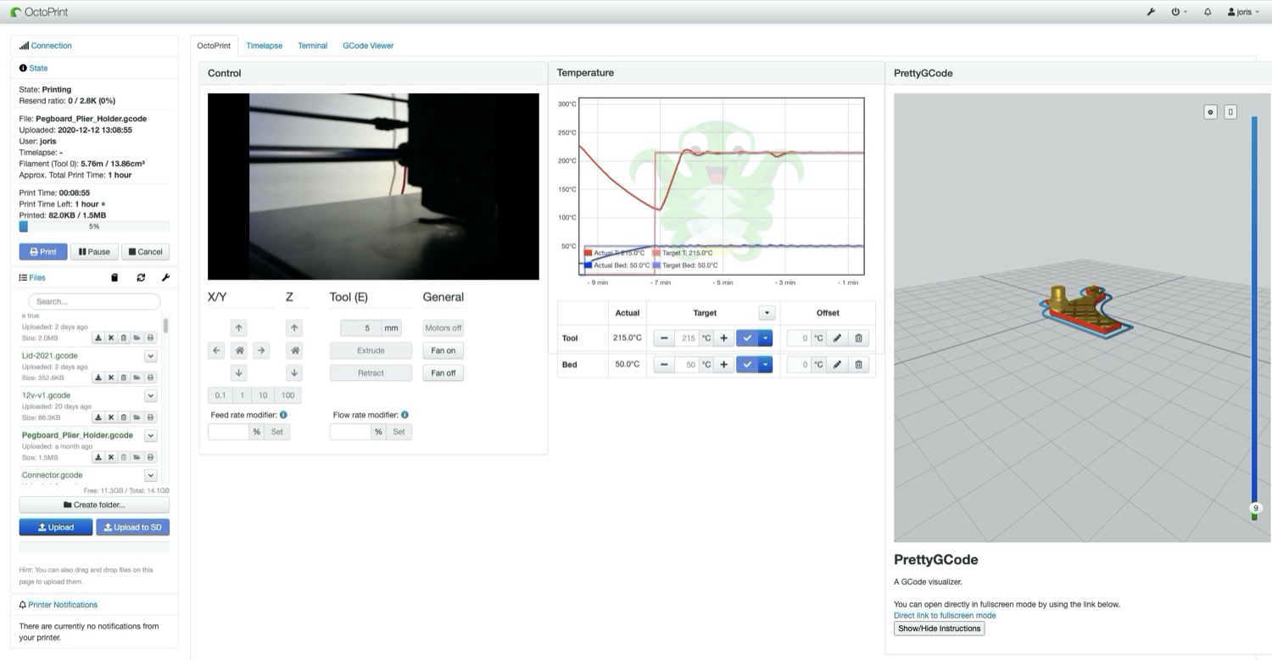Open Tool temperature preset dropdown arrow
This screenshot has width=1272, height=660.
766,338
